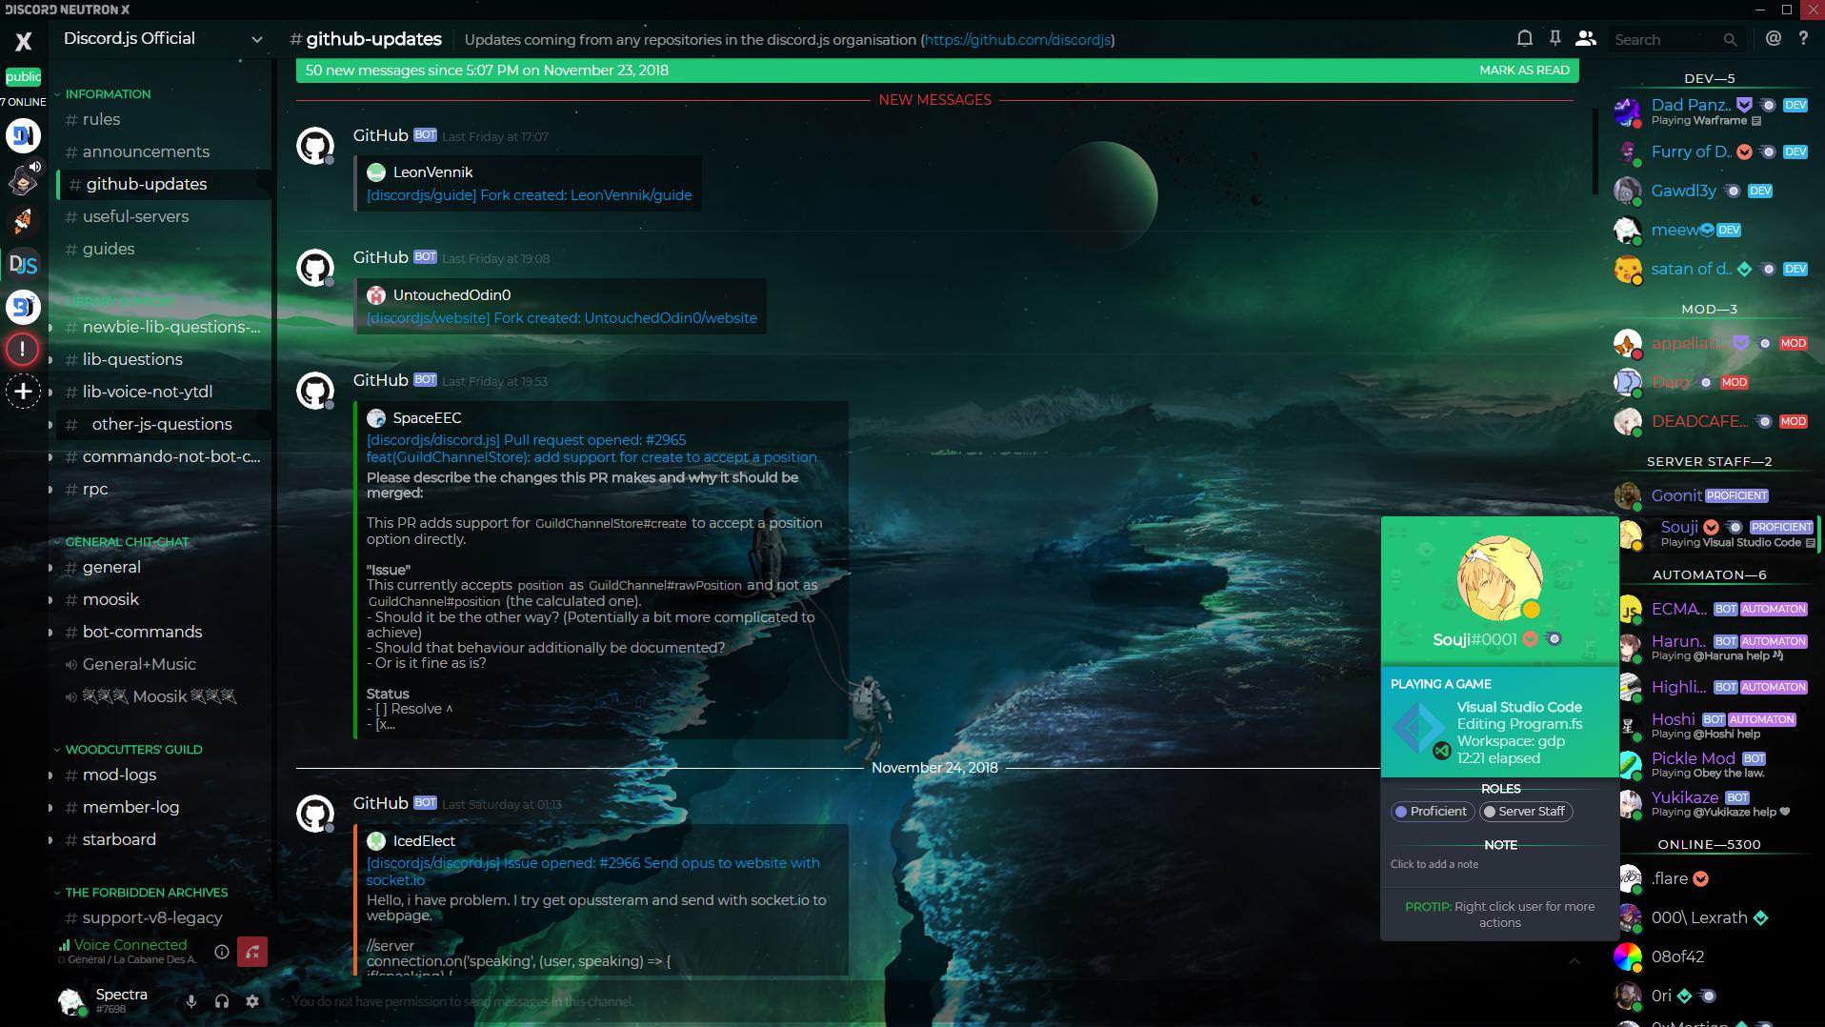The height and width of the screenshot is (1027, 1825).
Task: Click the search magnifier icon
Action: [1730, 40]
